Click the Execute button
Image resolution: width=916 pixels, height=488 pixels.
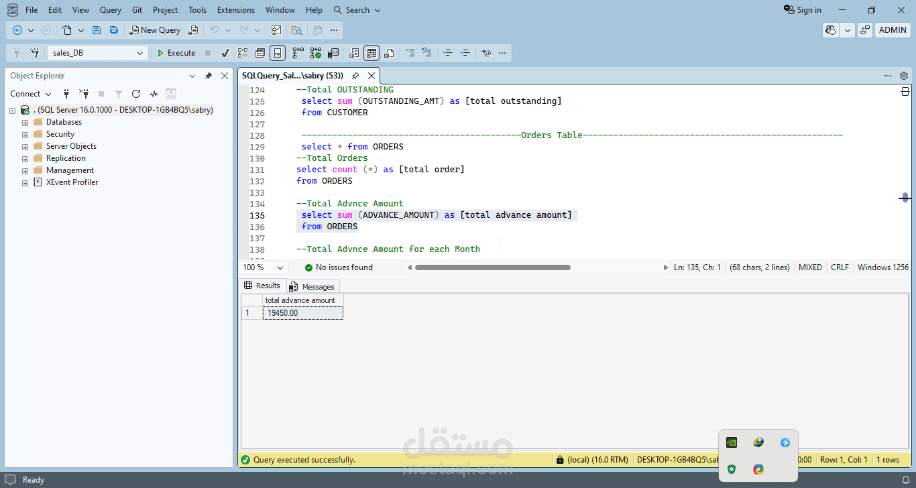click(x=176, y=53)
